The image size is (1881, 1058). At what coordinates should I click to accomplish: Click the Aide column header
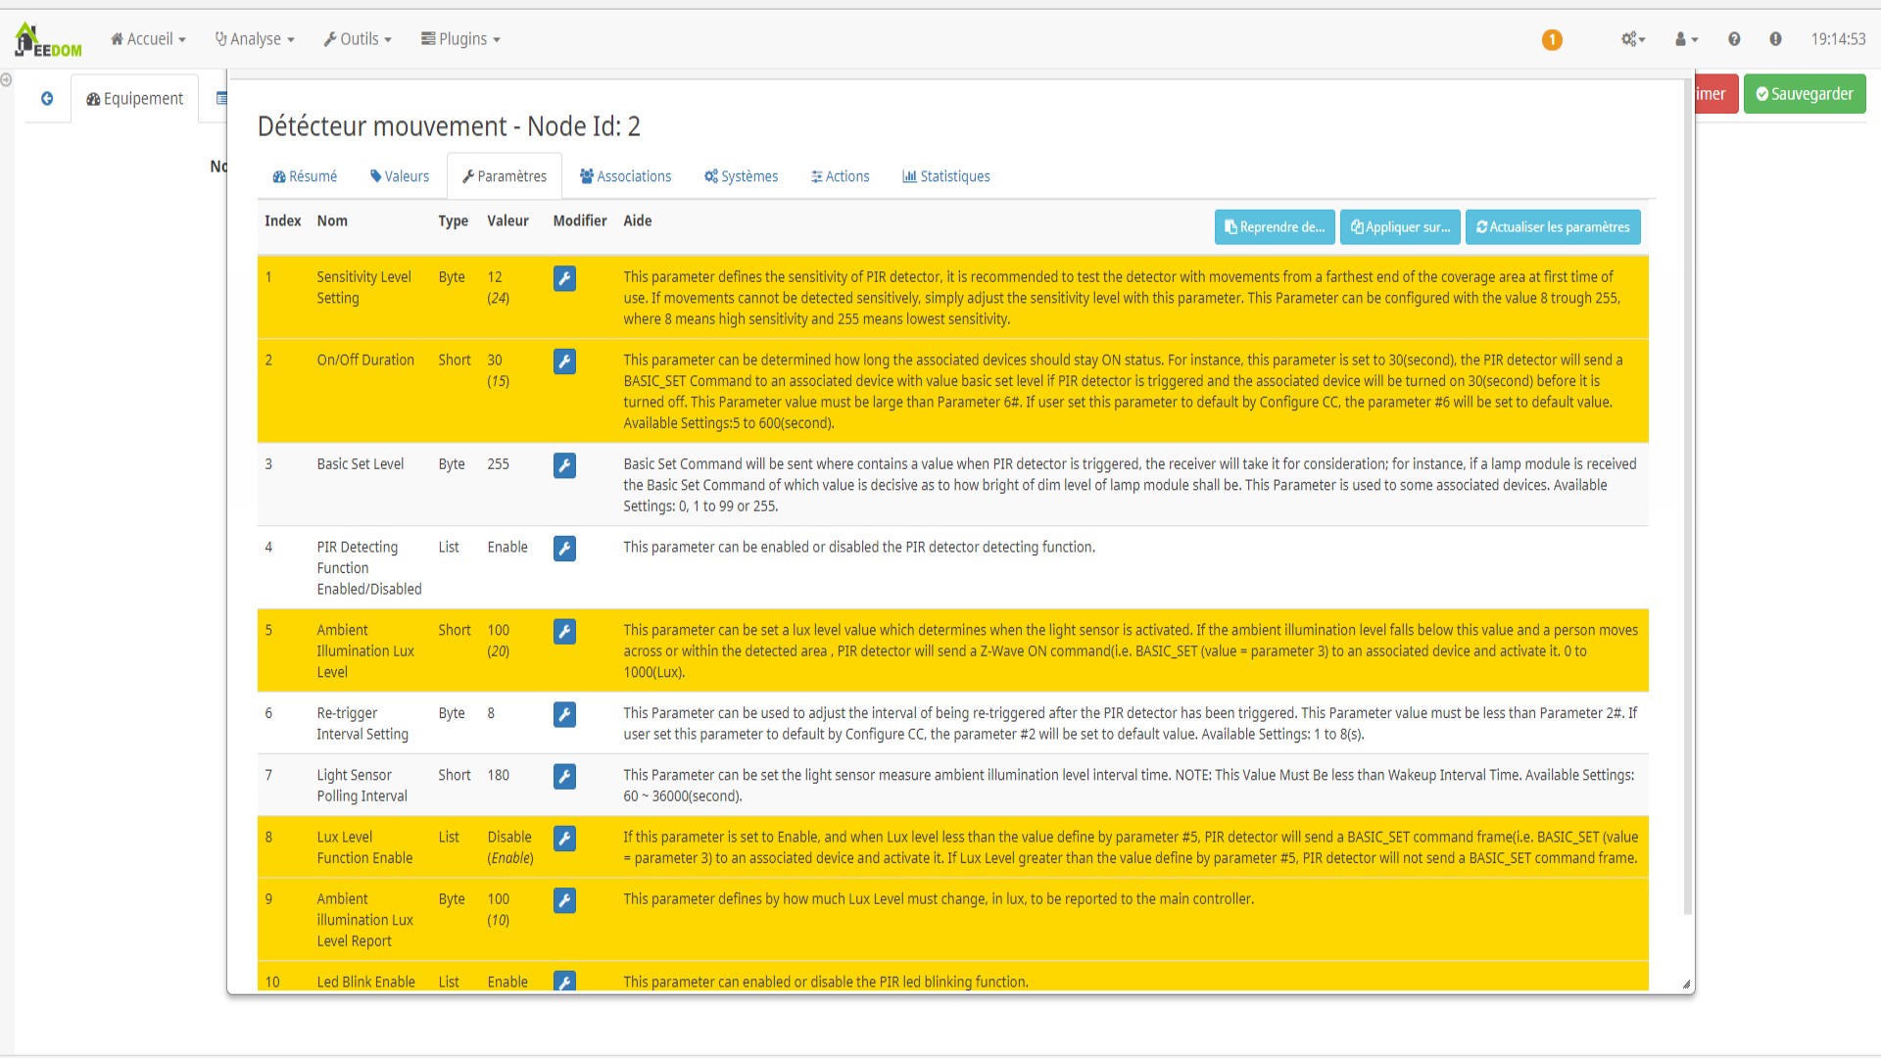(x=638, y=221)
